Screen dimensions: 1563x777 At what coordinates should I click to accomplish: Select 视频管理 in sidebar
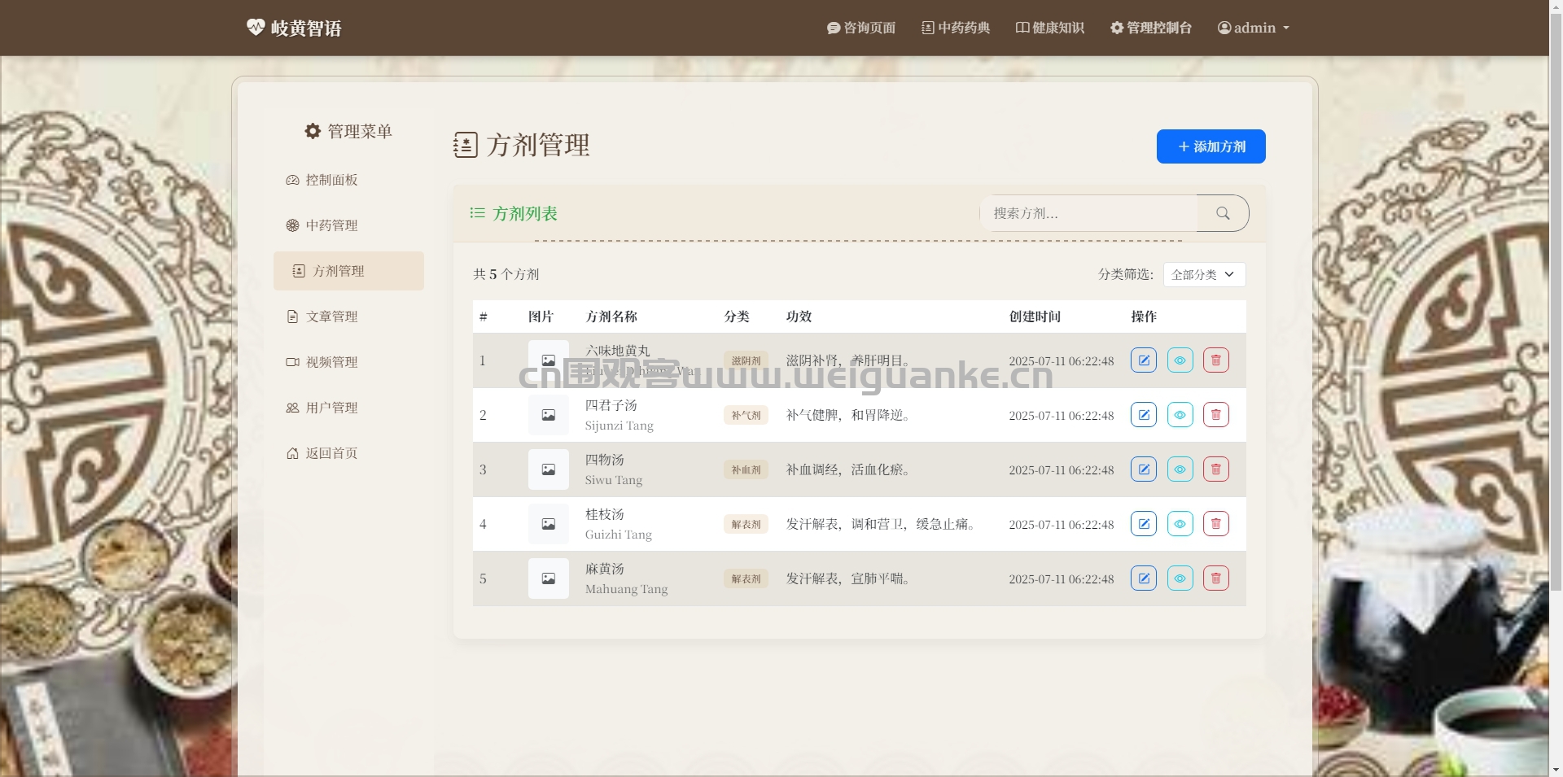pyautogui.click(x=348, y=362)
